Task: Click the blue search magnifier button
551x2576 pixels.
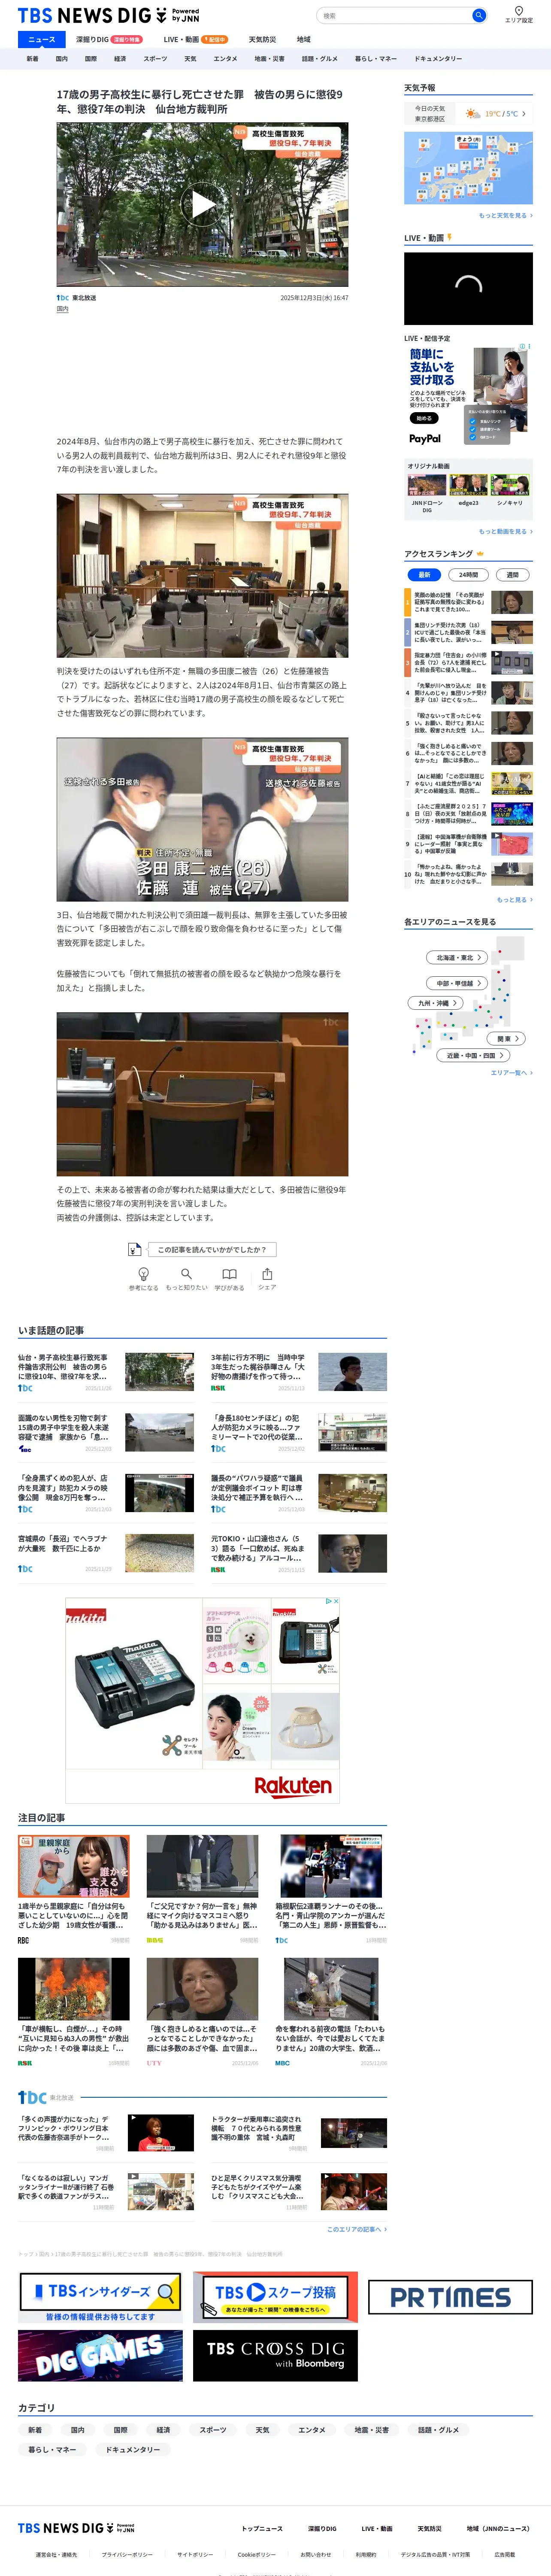Action: pyautogui.click(x=479, y=15)
